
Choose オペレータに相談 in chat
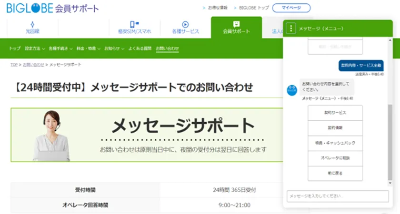coord(335,158)
